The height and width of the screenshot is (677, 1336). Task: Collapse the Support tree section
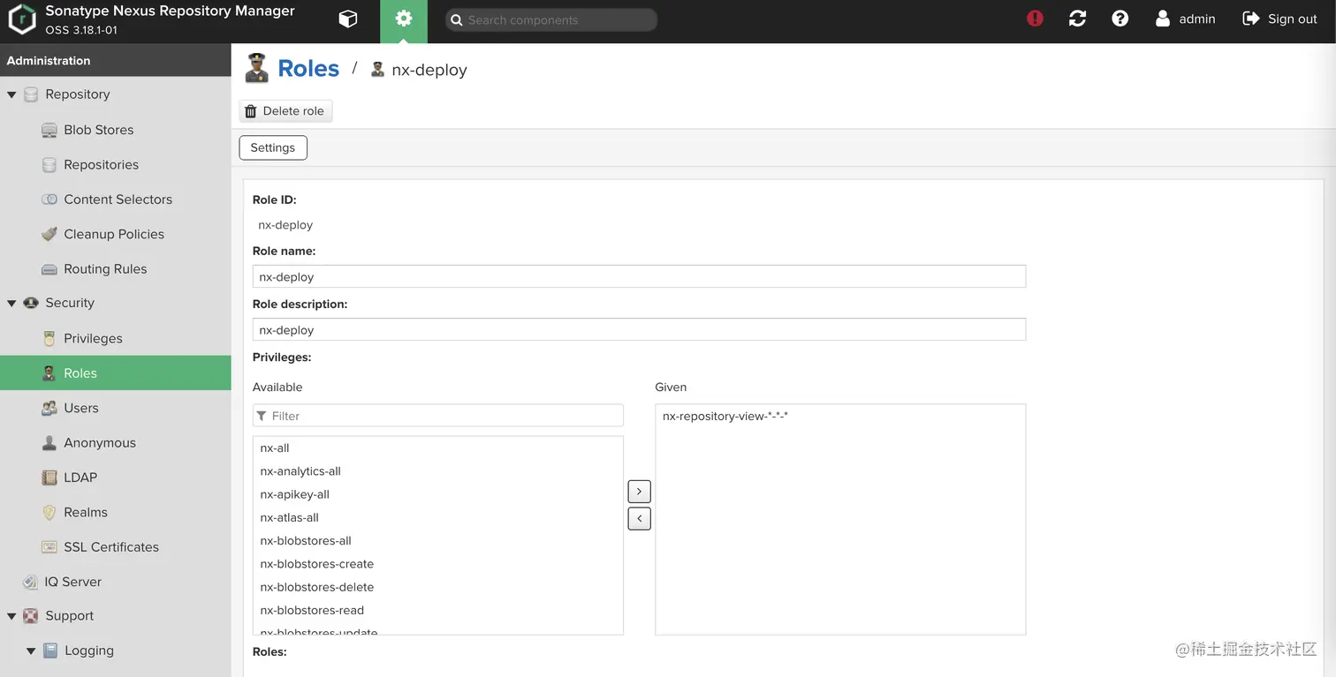11,616
